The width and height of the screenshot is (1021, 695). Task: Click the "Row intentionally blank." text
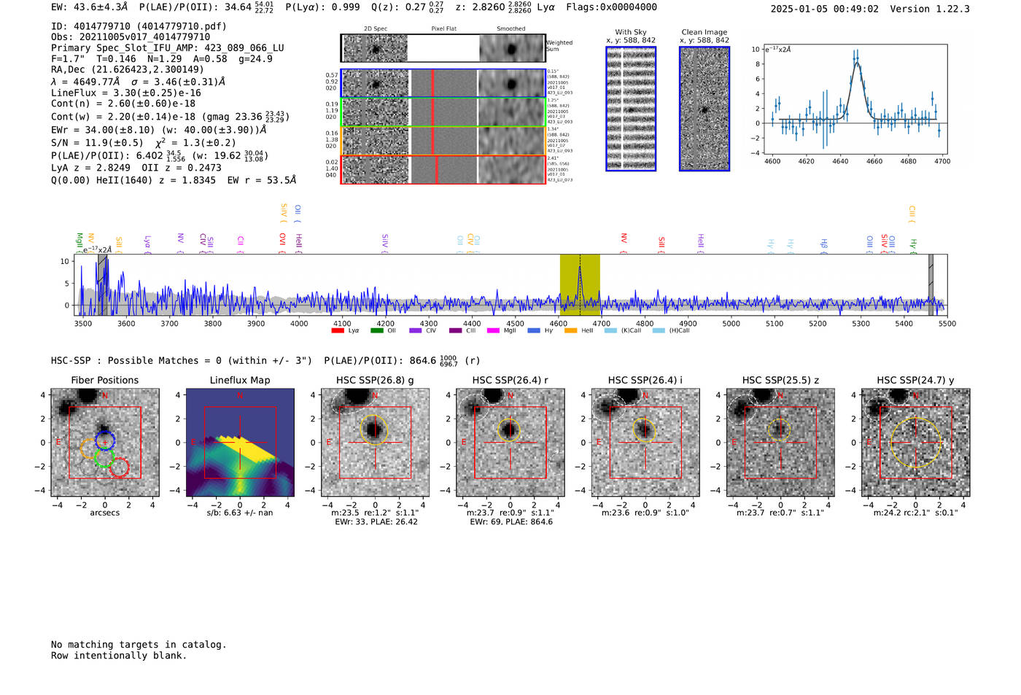(119, 656)
